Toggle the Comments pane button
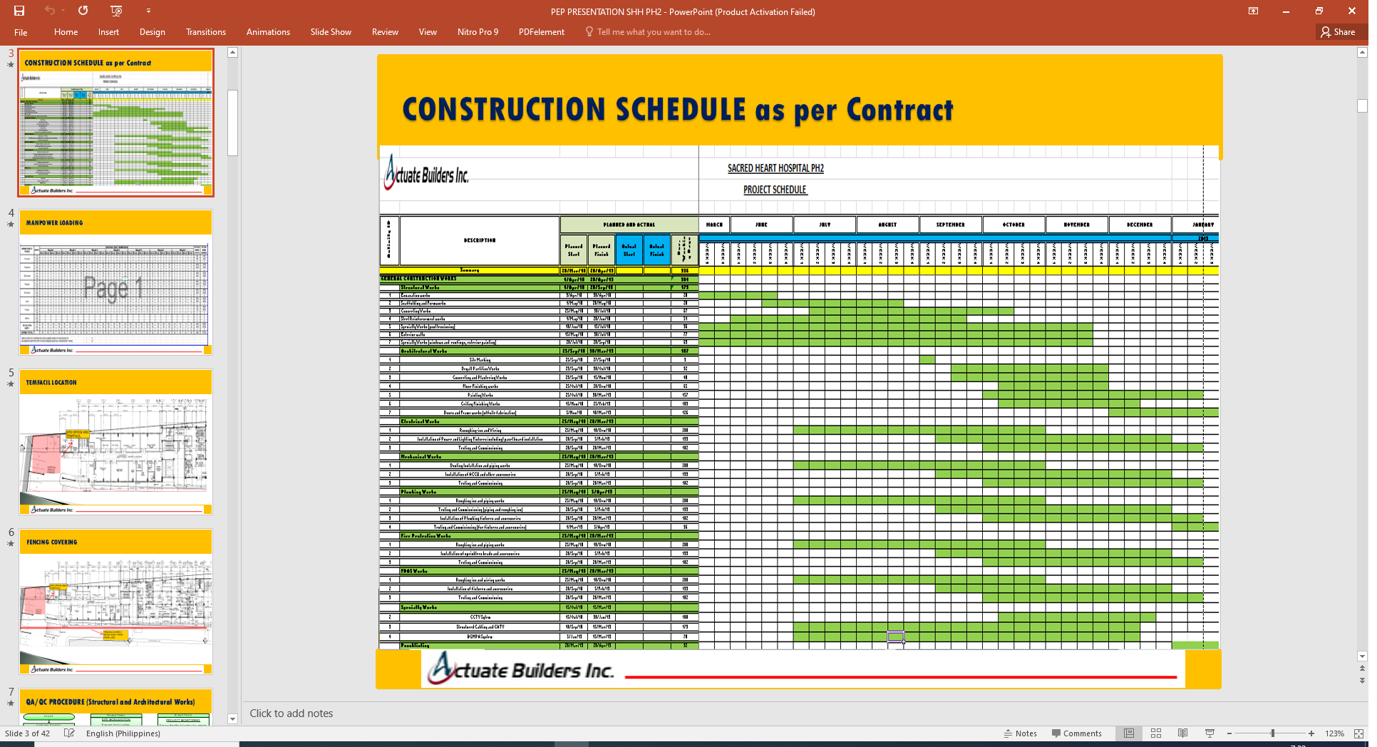The image size is (1377, 747). (1077, 733)
